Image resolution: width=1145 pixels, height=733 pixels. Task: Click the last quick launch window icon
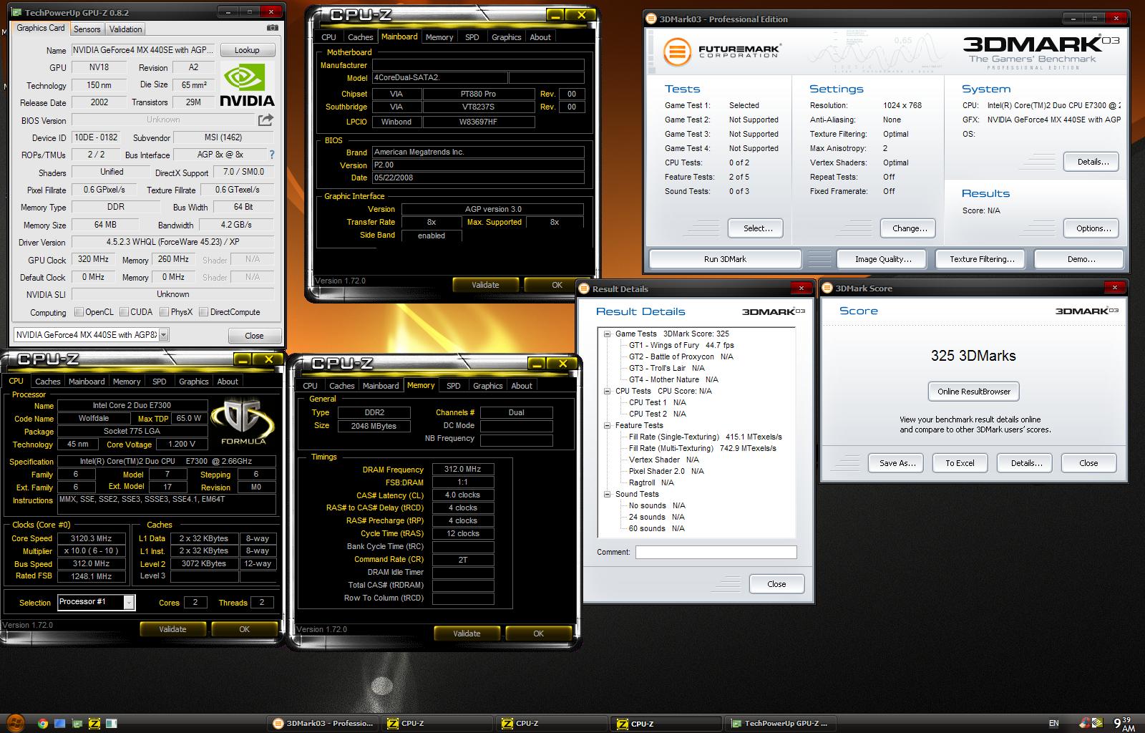(x=110, y=723)
